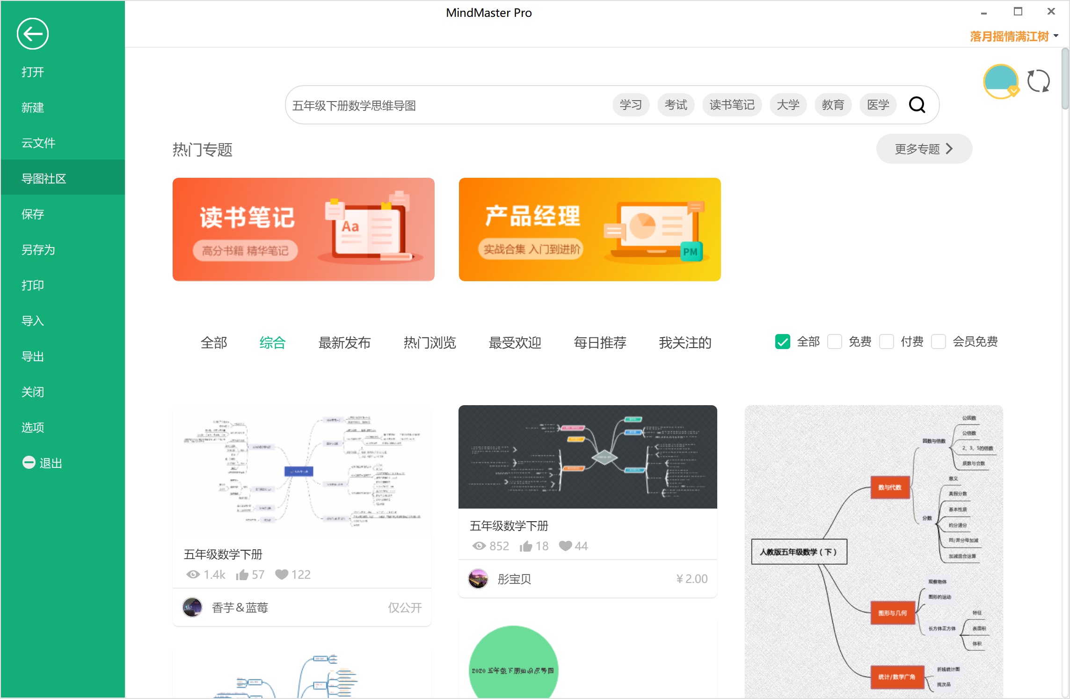
Task: Enable the 会员免费 filter checkbox
Action: pyautogui.click(x=939, y=342)
